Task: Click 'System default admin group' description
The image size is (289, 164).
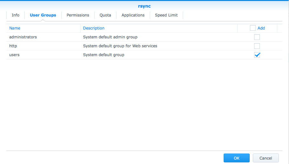Action: click(x=110, y=37)
